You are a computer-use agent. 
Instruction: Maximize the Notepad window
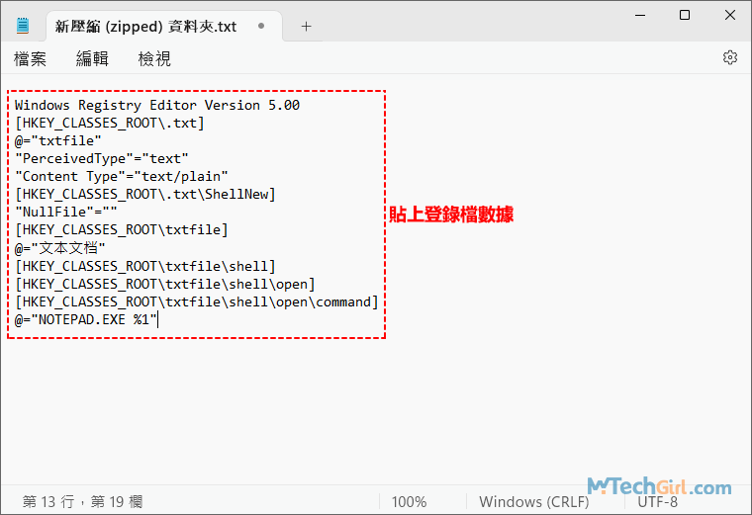tap(684, 16)
